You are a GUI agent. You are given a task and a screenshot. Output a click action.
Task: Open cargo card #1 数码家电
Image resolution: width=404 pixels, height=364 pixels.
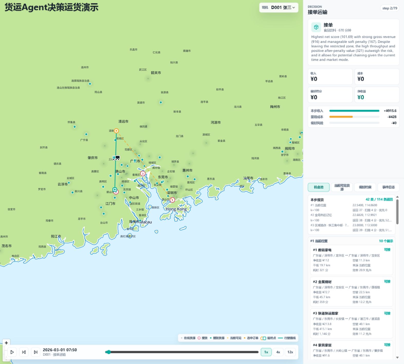352,260
